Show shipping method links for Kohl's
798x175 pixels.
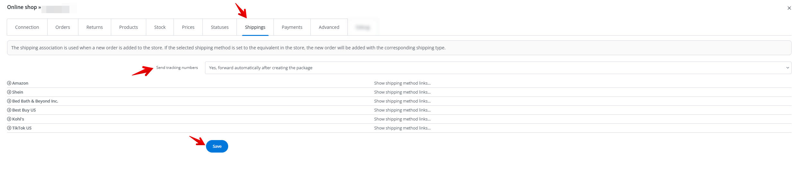[x=402, y=119]
